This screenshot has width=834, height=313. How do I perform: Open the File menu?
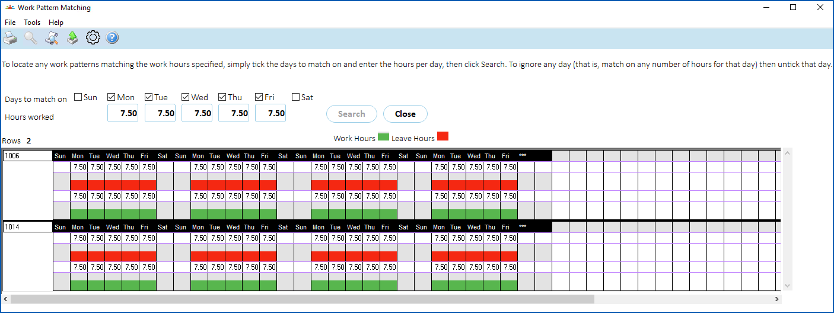click(x=10, y=23)
